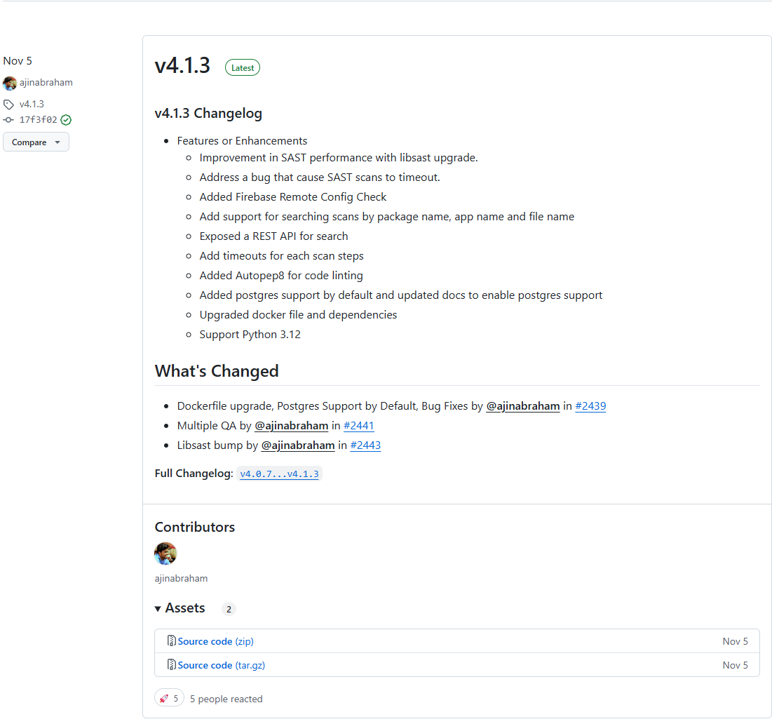Click @ajinabraham mention in Libsast bump entry
This screenshot has height=724, width=772.
click(x=298, y=445)
